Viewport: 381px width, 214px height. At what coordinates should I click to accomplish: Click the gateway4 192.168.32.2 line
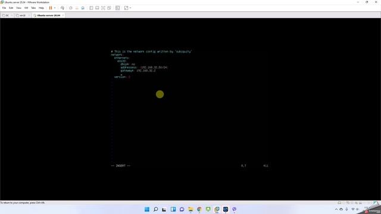click(x=138, y=71)
